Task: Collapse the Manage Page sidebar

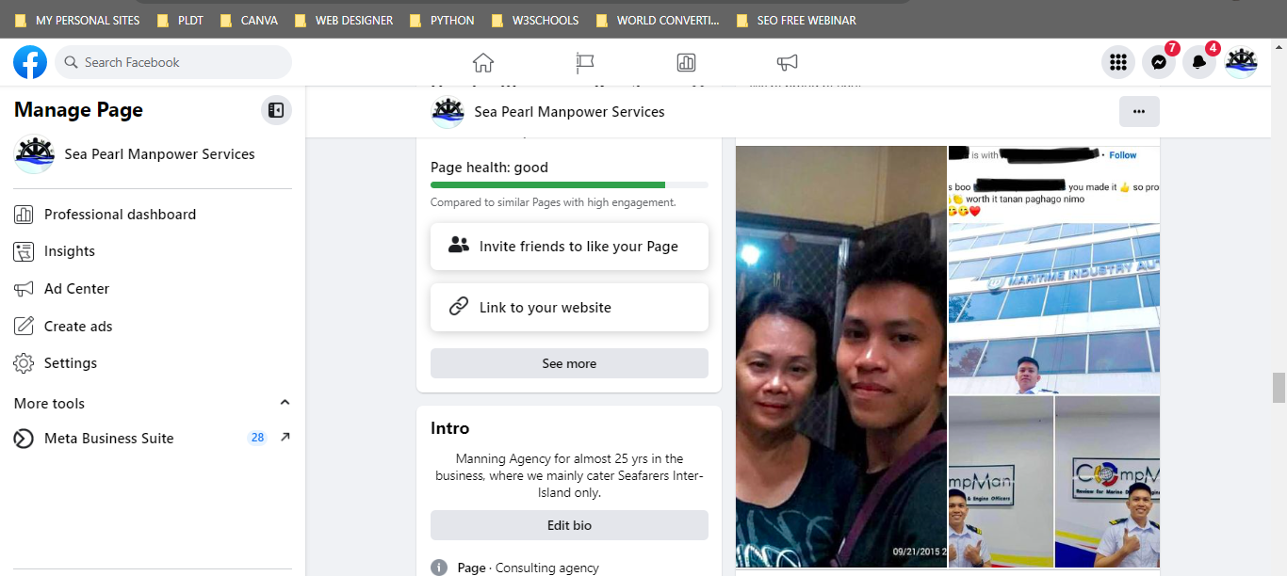Action: (276, 110)
